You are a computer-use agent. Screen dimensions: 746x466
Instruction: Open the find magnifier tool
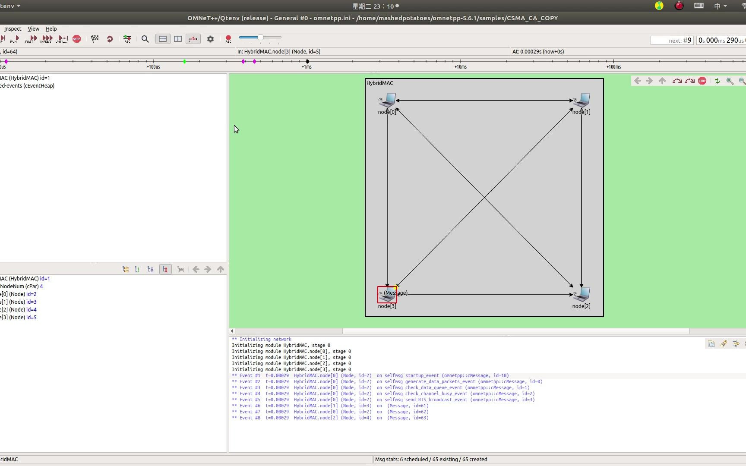[145, 39]
